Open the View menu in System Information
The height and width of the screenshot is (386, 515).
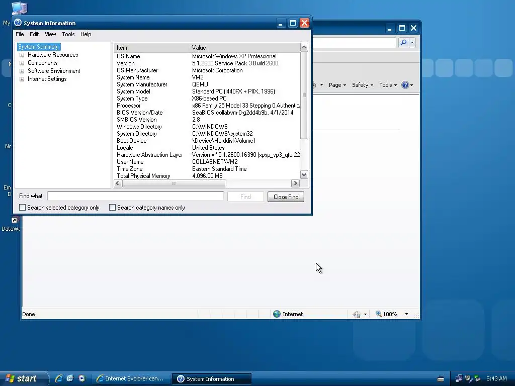(x=50, y=34)
